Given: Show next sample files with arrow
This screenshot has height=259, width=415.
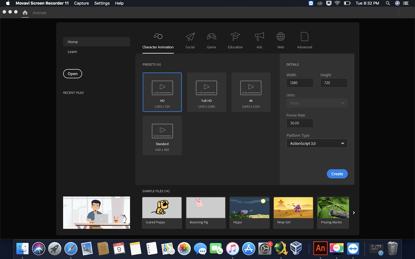Looking at the screenshot, I should 354,213.
